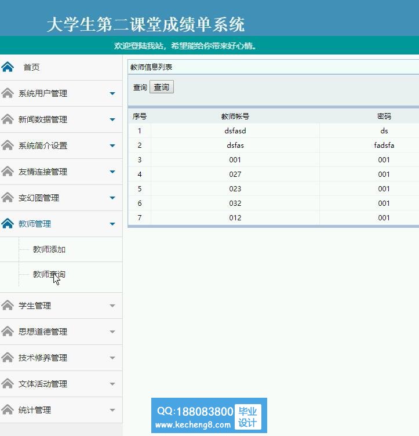Image resolution: width=419 pixels, height=436 pixels.
Task: Select the 教师管理 menu label
Action: [x=35, y=224]
